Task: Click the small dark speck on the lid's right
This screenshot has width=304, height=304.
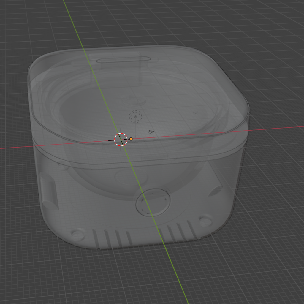Action: click(x=196, y=113)
